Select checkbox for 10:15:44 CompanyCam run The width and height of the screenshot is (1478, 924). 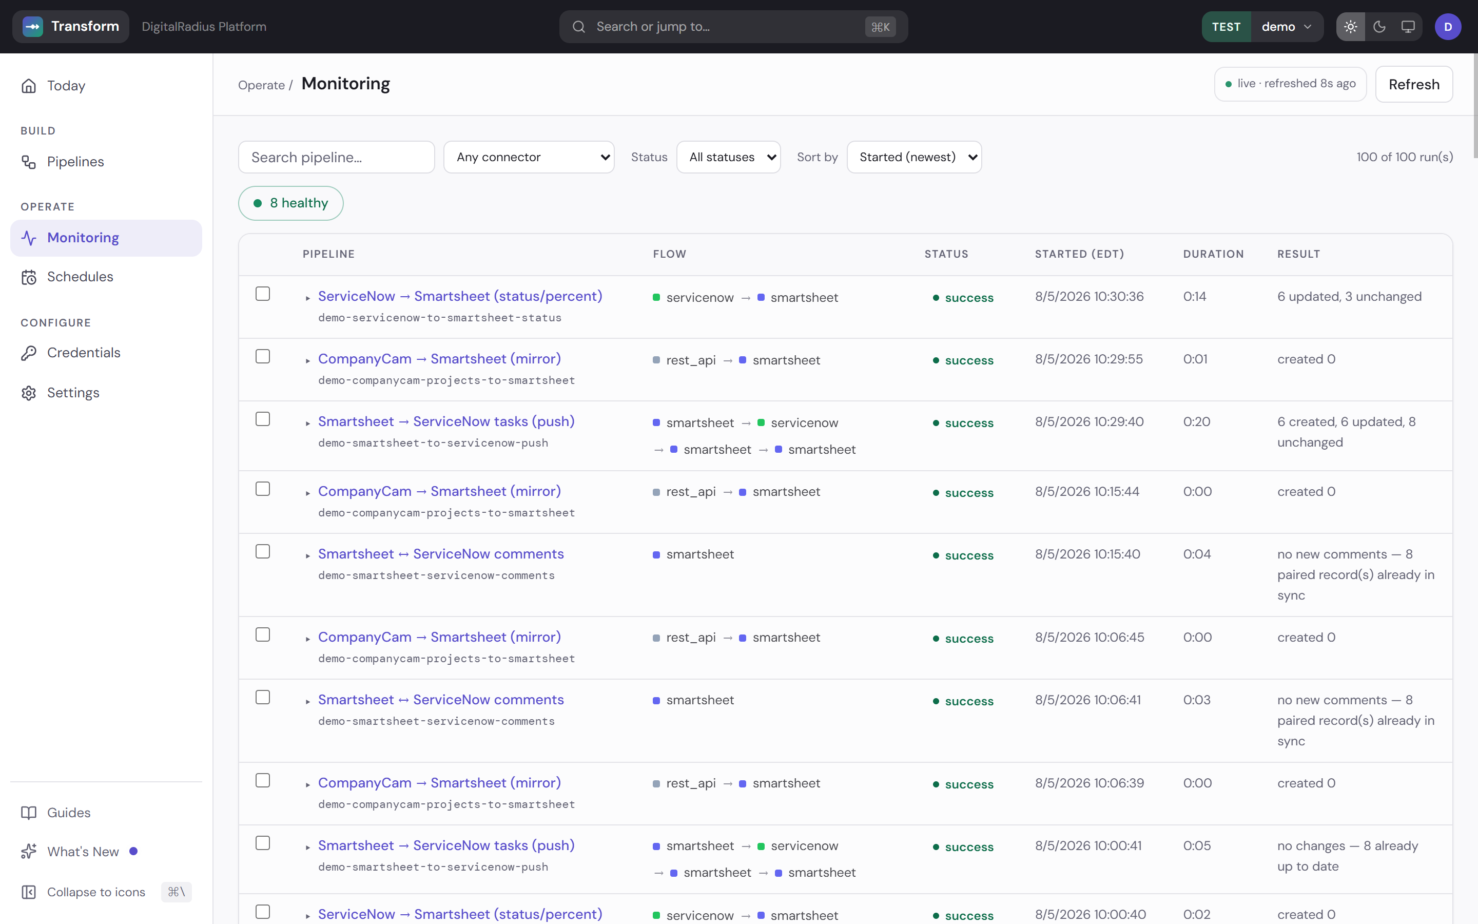(263, 489)
